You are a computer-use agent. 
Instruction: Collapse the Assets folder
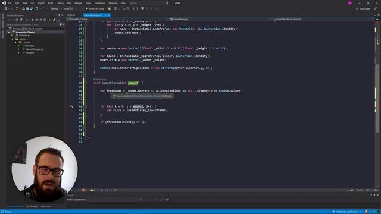tap(13, 39)
